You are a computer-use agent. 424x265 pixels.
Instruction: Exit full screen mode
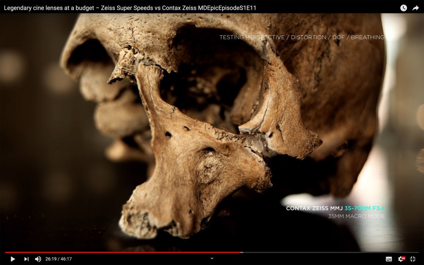413,259
